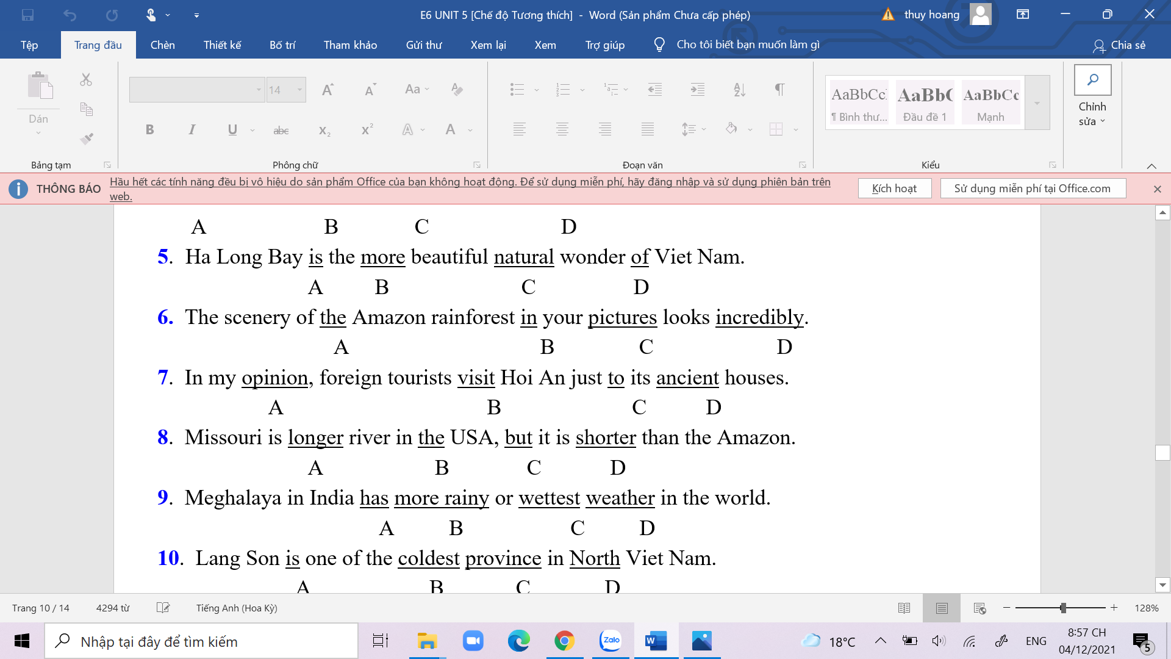This screenshot has height=659, width=1171.
Task: Switch to the Tham khảo tab
Action: pos(350,45)
